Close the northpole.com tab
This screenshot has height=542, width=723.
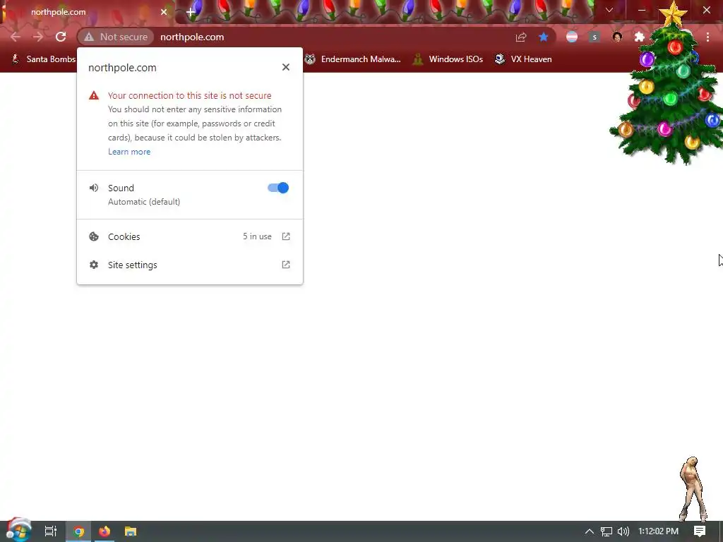coord(164,12)
